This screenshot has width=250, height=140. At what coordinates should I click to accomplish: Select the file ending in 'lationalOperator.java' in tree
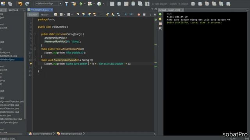(11, 119)
